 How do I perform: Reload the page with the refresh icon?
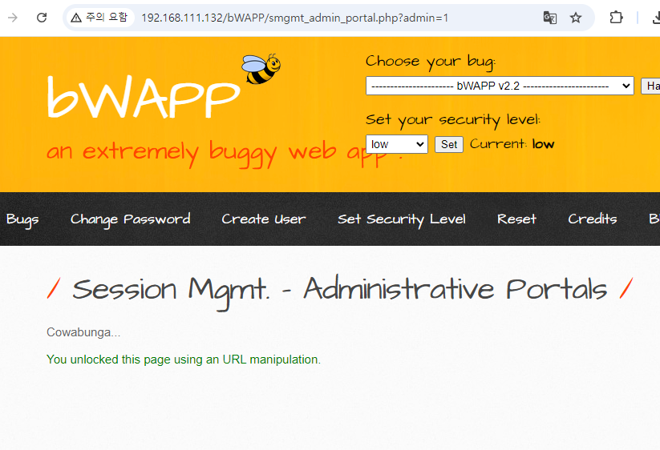(42, 18)
